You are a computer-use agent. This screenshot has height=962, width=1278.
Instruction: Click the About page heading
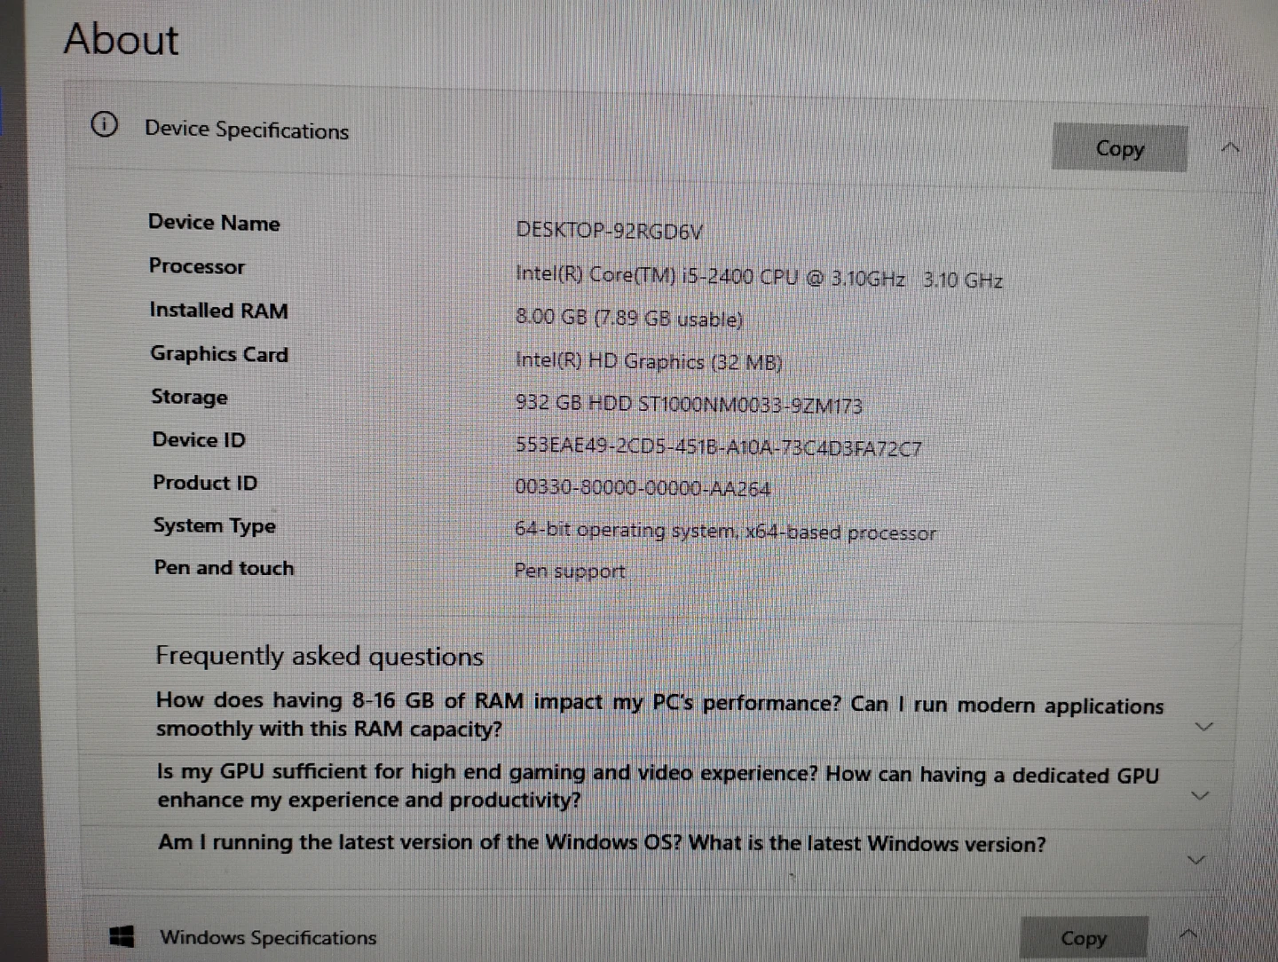tap(121, 40)
